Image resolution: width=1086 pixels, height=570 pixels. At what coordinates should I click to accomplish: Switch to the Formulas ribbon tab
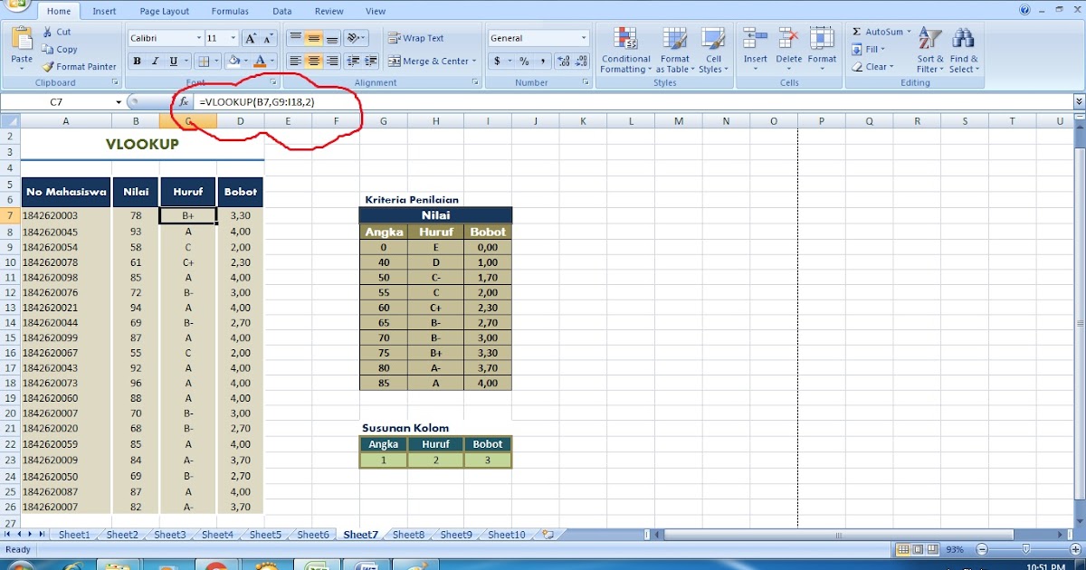[x=230, y=10]
